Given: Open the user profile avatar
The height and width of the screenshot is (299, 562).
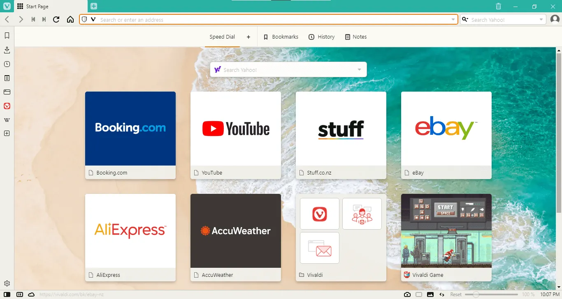Looking at the screenshot, I should (x=555, y=19).
